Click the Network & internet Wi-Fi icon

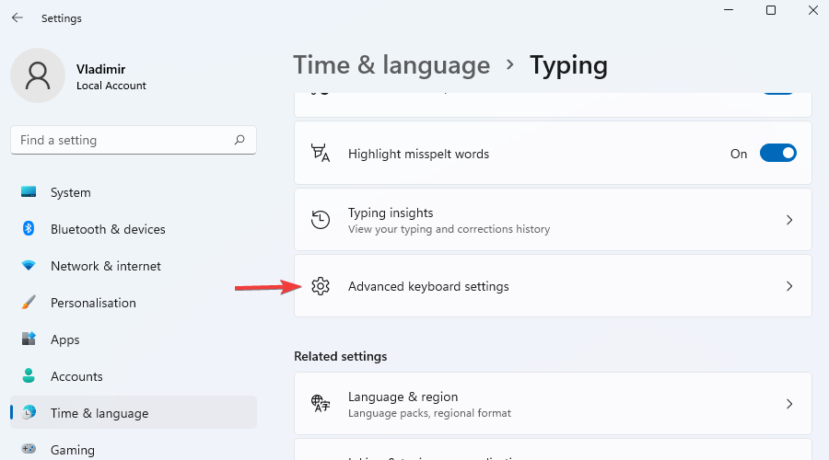click(x=29, y=266)
